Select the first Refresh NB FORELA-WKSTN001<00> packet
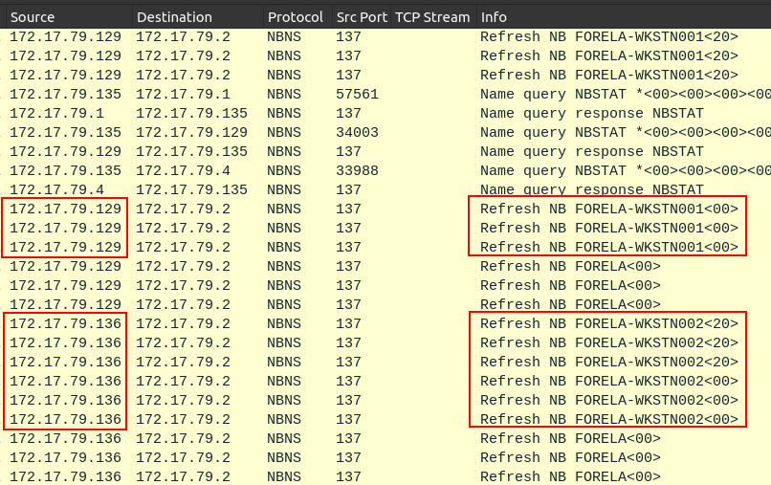This screenshot has width=771, height=485. click(608, 209)
